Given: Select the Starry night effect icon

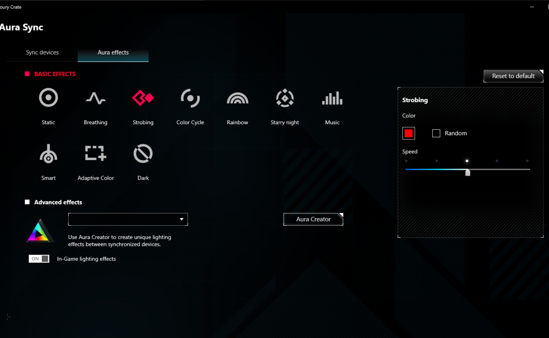Looking at the screenshot, I should pyautogui.click(x=285, y=98).
